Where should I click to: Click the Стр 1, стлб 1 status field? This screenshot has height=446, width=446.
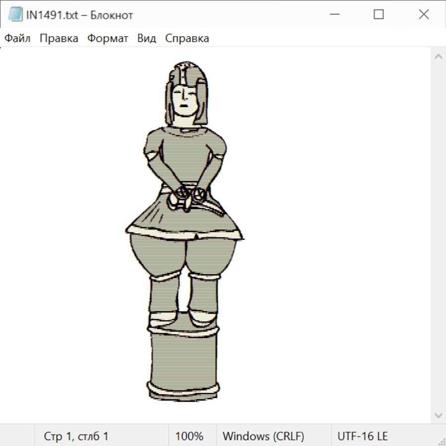tap(76, 436)
